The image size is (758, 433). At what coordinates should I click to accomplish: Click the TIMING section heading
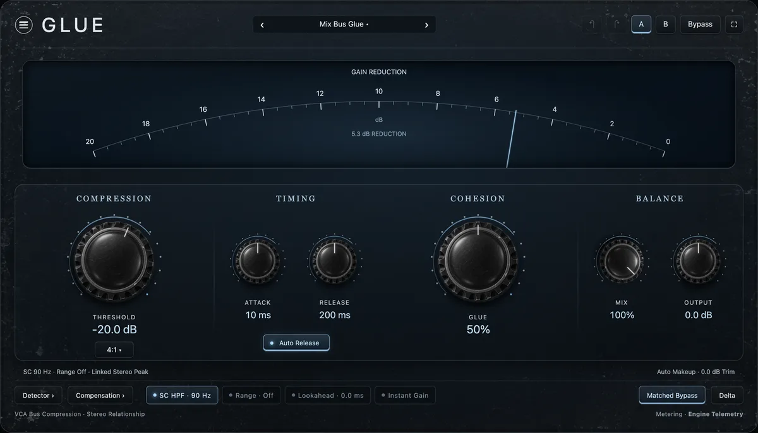click(296, 198)
